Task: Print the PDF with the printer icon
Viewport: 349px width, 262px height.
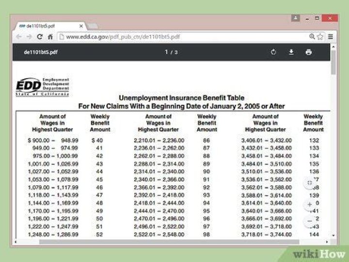Action: (x=308, y=52)
